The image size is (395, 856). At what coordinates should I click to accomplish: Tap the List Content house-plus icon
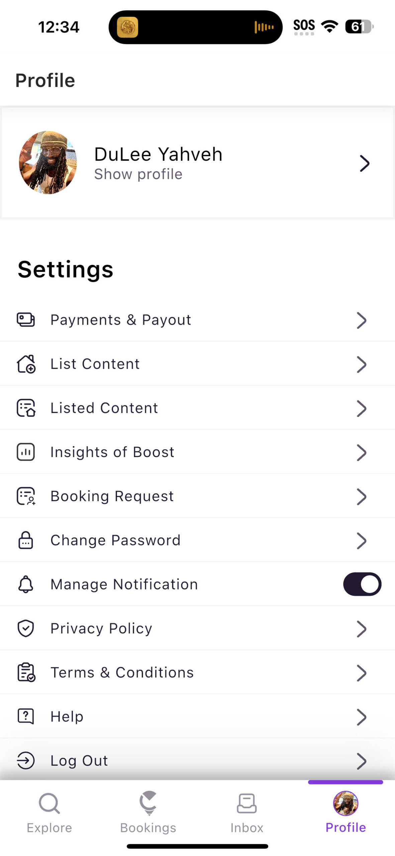(26, 364)
